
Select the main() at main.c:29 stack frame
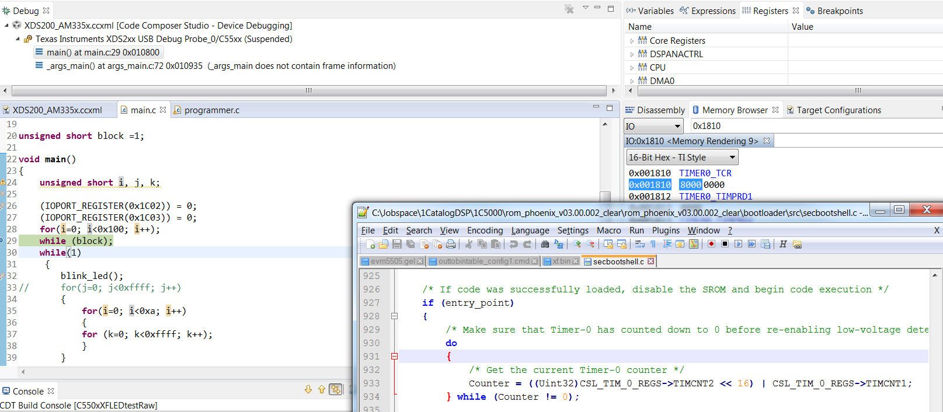tap(103, 53)
